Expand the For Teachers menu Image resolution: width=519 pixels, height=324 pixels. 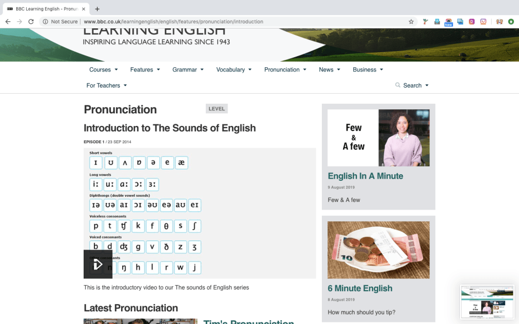(x=106, y=86)
